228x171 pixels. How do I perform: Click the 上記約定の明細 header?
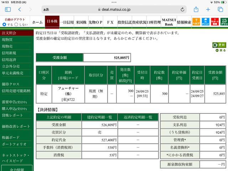pyautogui.click(x=59, y=117)
